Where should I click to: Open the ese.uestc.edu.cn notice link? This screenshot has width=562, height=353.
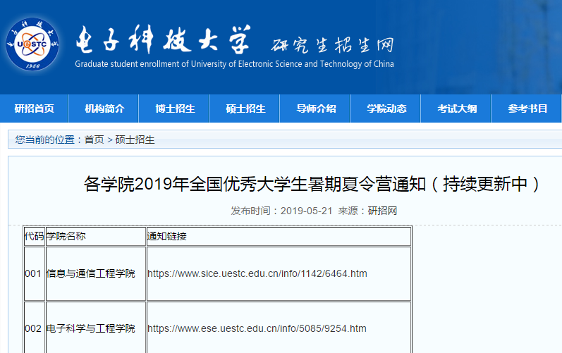(x=257, y=328)
